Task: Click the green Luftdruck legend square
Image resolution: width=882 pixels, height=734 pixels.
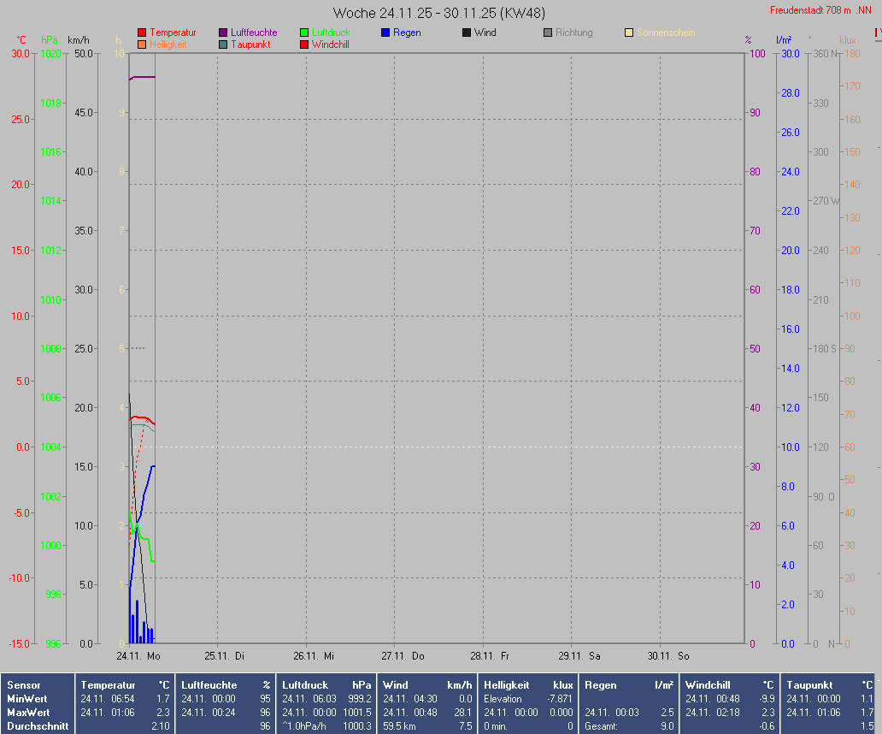Action: (x=304, y=33)
